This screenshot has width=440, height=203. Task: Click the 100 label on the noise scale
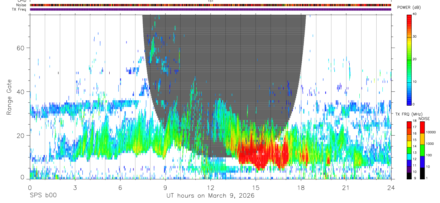click(x=429, y=155)
